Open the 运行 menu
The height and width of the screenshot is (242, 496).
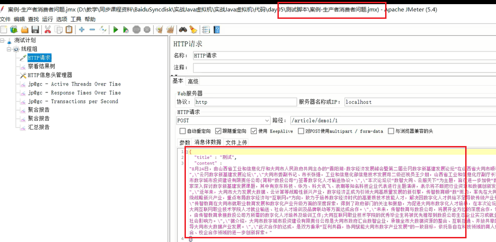[47, 19]
